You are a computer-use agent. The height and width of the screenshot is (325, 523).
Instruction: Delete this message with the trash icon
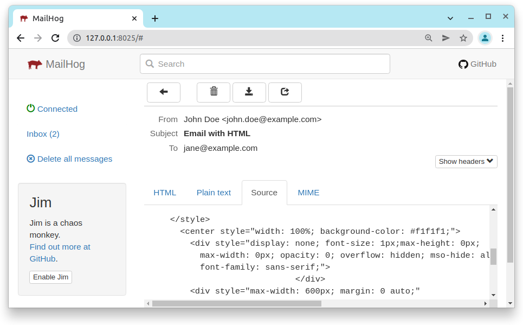[213, 92]
